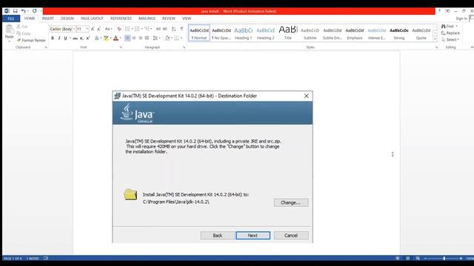Switch to Web Layout view icon in status bar
Viewport: 474px width, 266px height.
(418, 259)
